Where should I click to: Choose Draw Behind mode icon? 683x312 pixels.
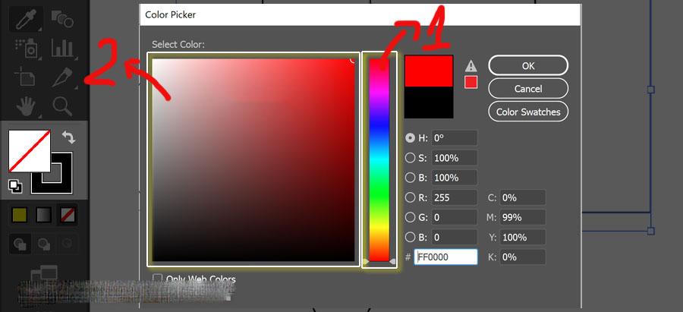[x=43, y=244]
